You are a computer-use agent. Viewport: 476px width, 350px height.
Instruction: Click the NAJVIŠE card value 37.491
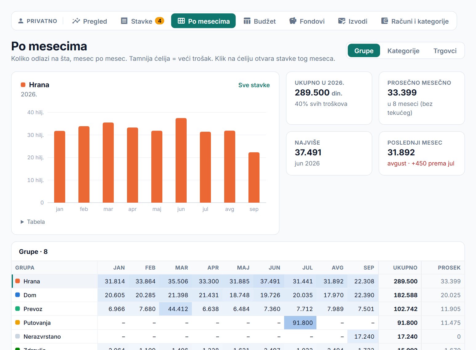tap(308, 152)
